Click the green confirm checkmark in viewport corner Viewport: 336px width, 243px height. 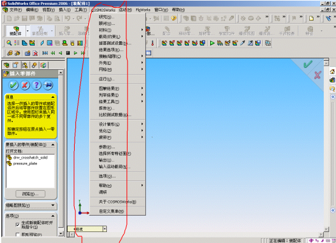[x=307, y=64]
